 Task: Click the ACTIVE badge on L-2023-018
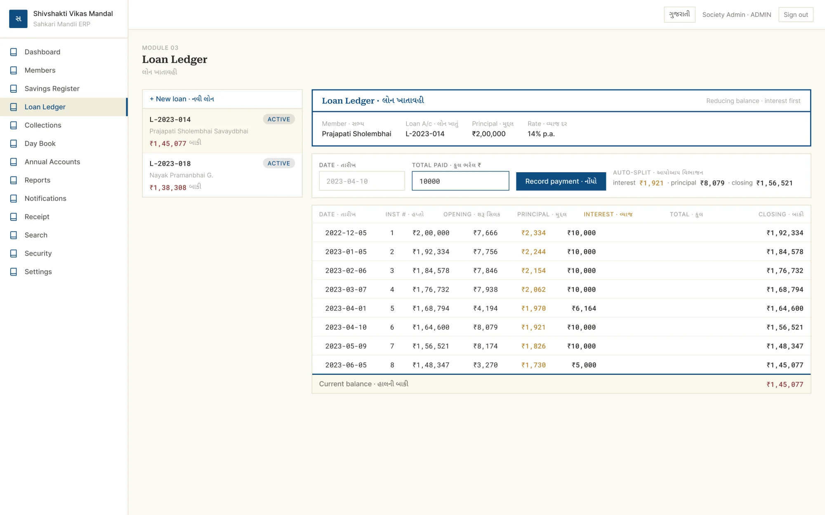[x=279, y=163]
